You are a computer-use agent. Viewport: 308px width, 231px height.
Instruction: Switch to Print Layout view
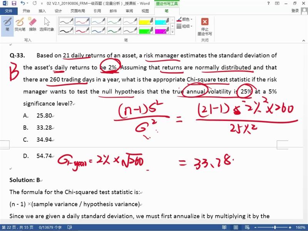(236, 228)
